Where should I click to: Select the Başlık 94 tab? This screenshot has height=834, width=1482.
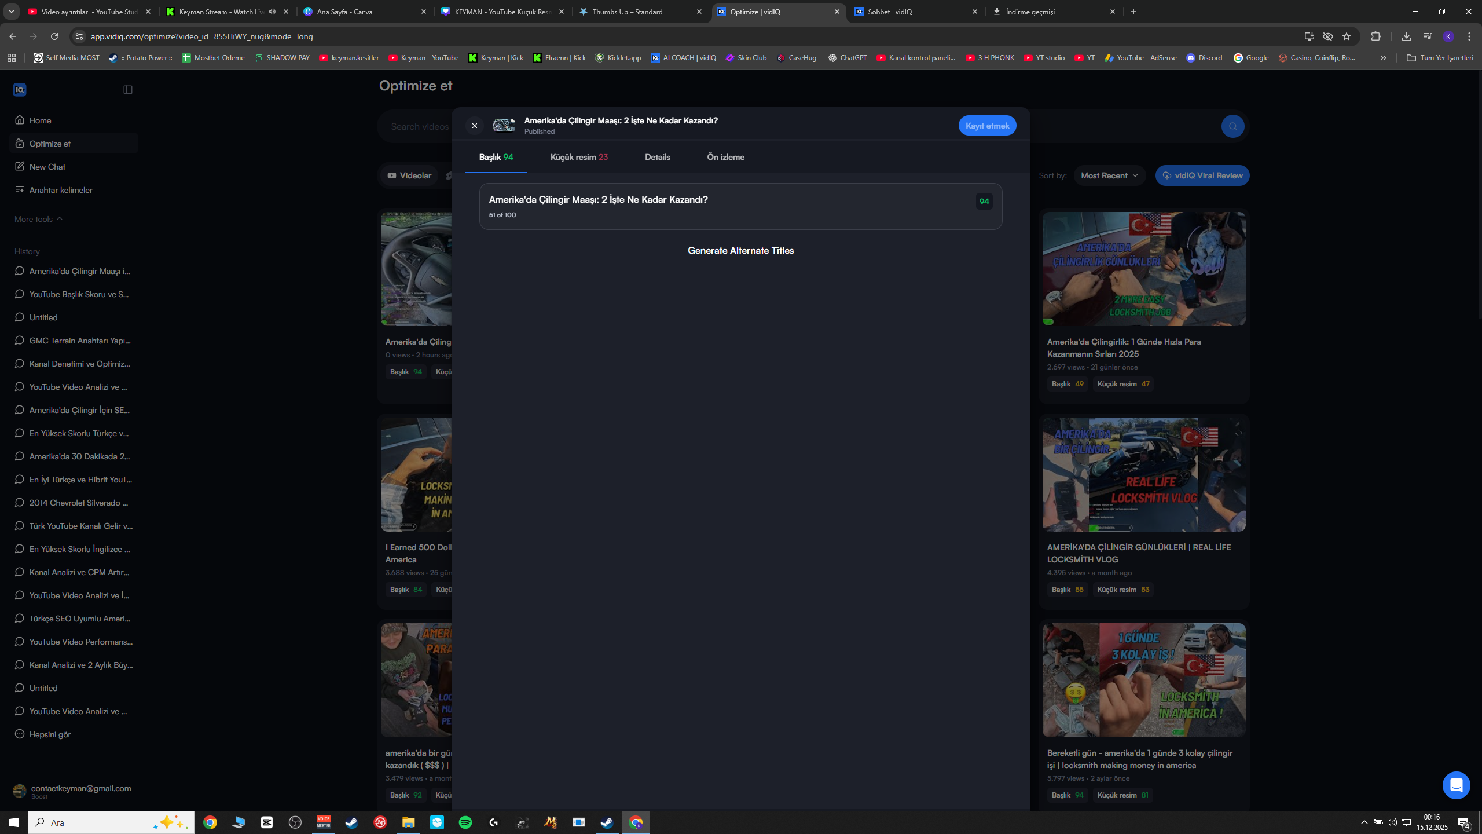(496, 157)
